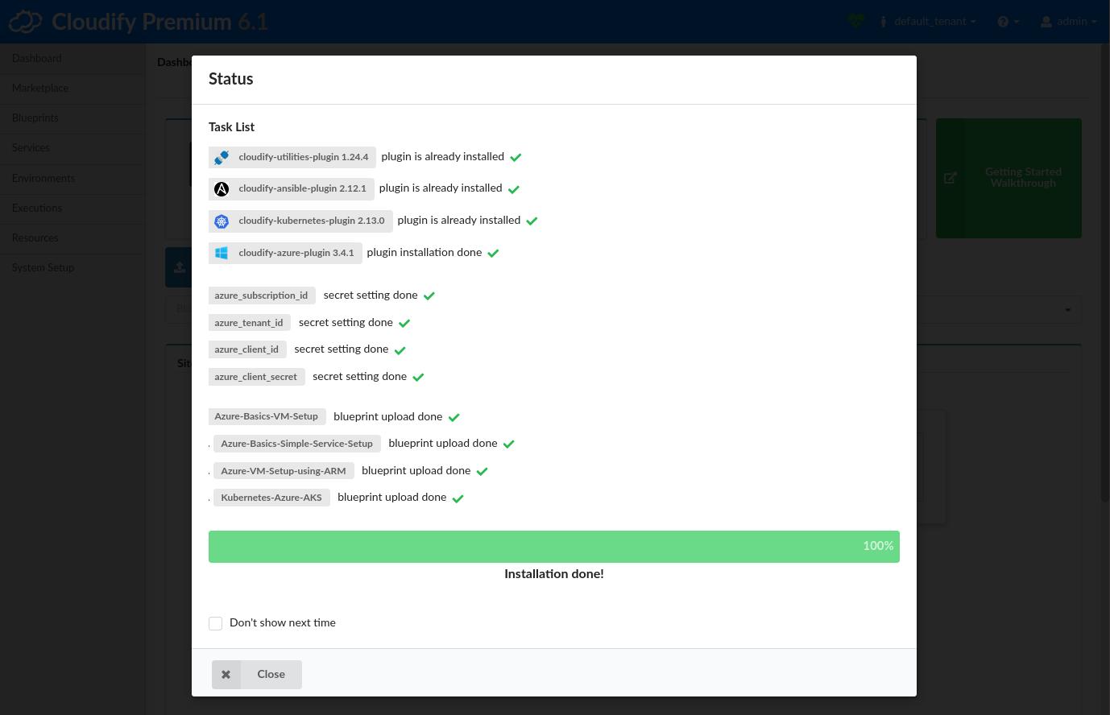Navigate to Executions in the sidebar
Screen dimensions: 1110x715
pos(37,209)
